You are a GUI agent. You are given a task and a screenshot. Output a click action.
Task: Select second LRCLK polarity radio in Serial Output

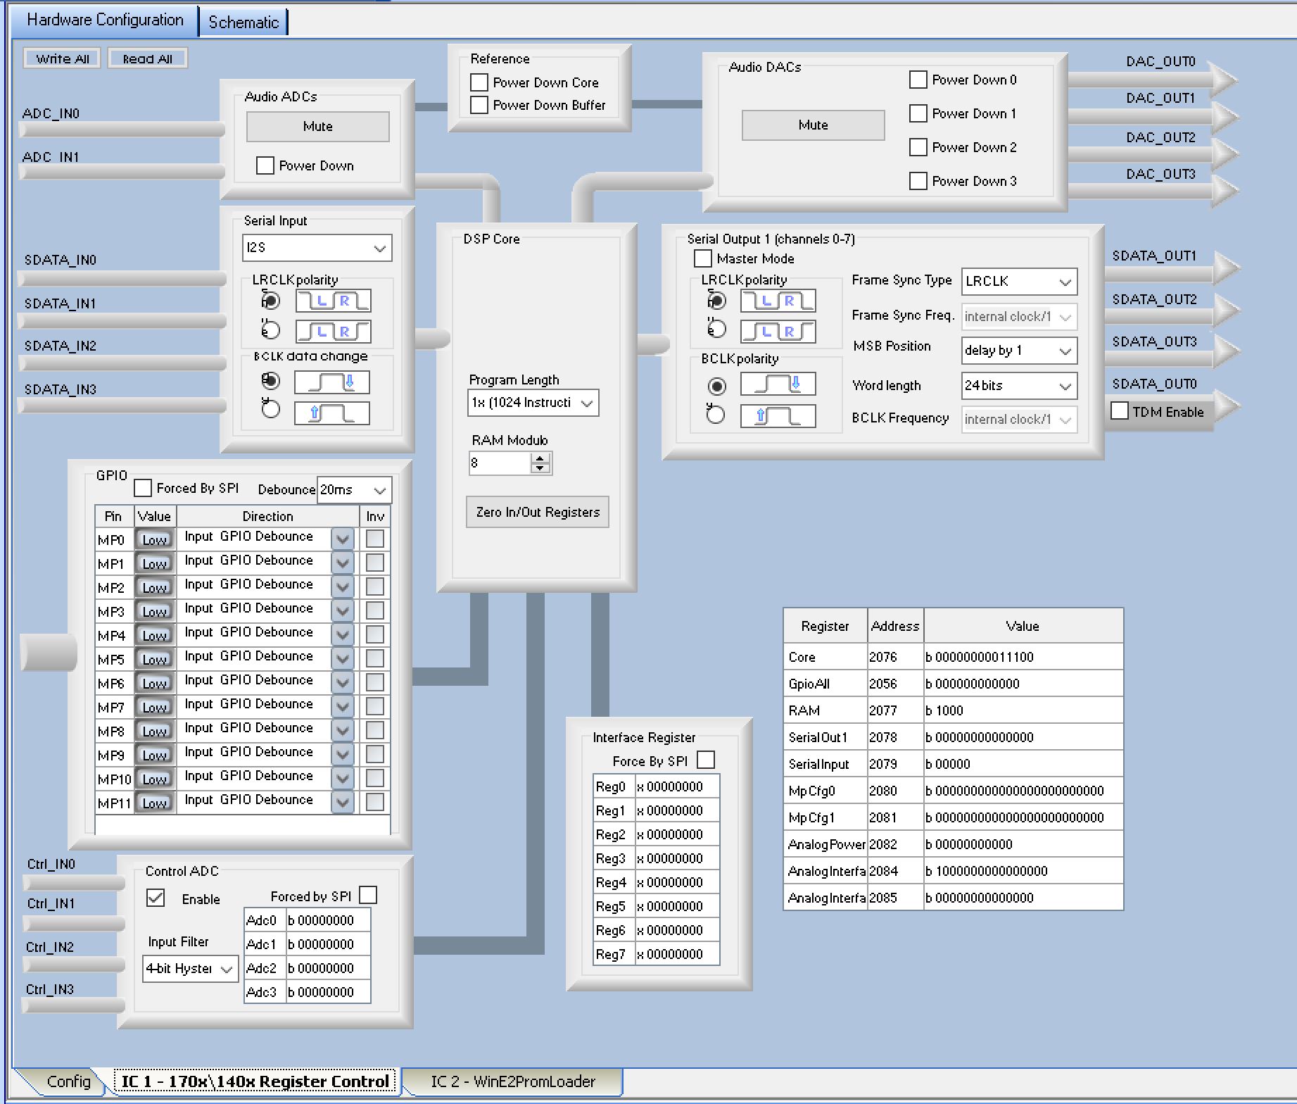(x=716, y=329)
